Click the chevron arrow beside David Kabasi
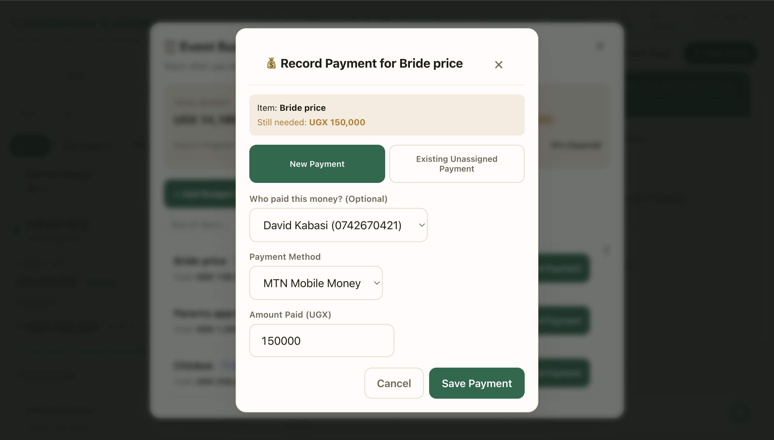The width and height of the screenshot is (774, 440). [422, 225]
